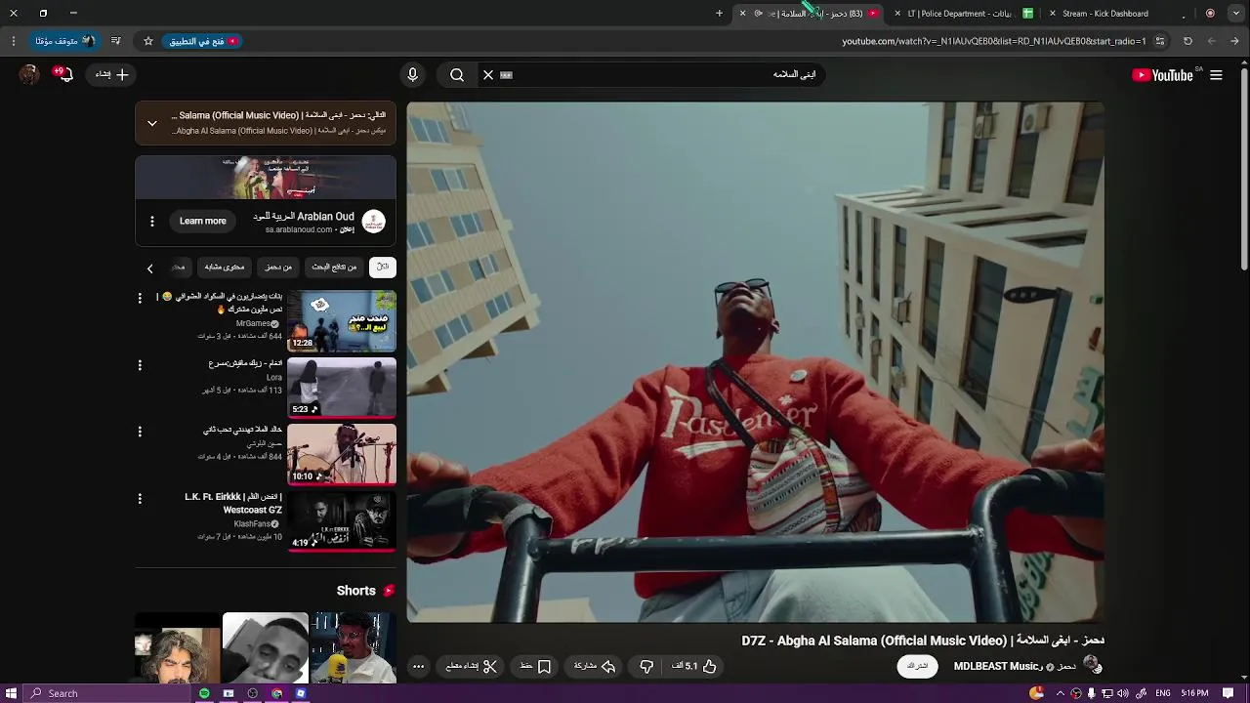
Task: Expand the Up Next playlist panel chevron
Action: click(152, 123)
